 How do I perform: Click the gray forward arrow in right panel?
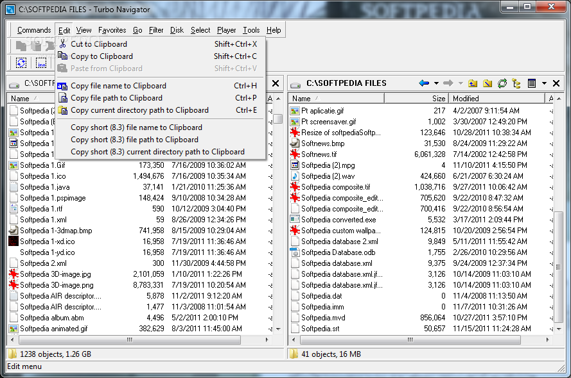point(448,83)
